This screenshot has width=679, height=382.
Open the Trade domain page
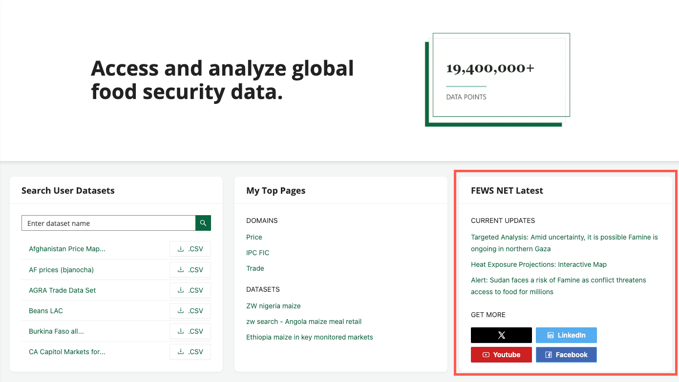coord(255,268)
